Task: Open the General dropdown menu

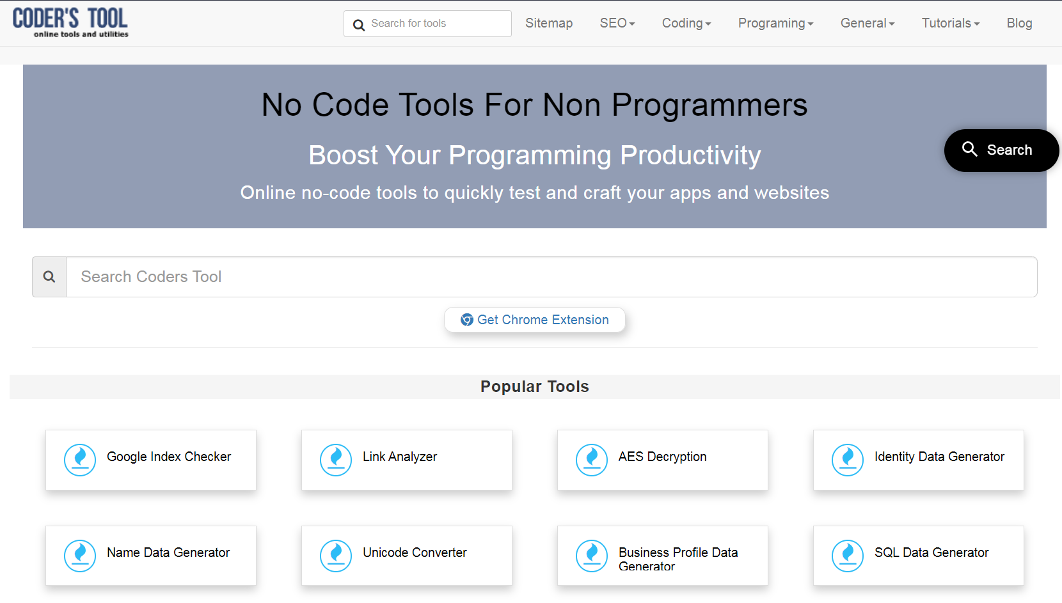Action: click(x=867, y=23)
